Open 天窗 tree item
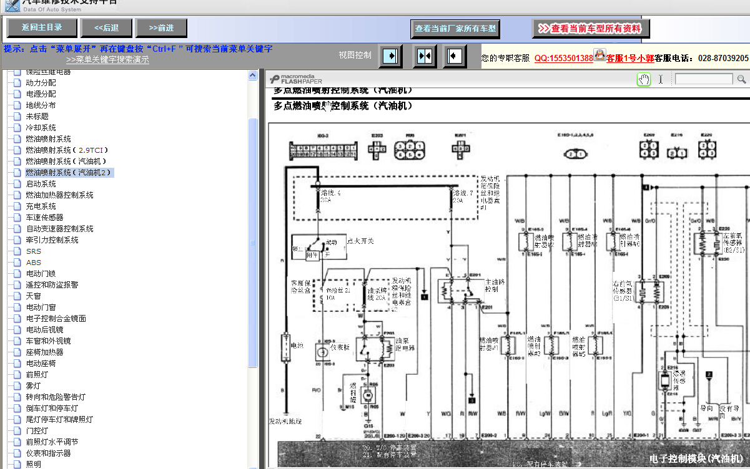The height and width of the screenshot is (469, 750). pos(33,296)
